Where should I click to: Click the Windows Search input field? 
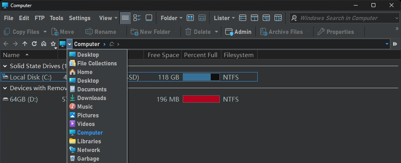point(343,18)
